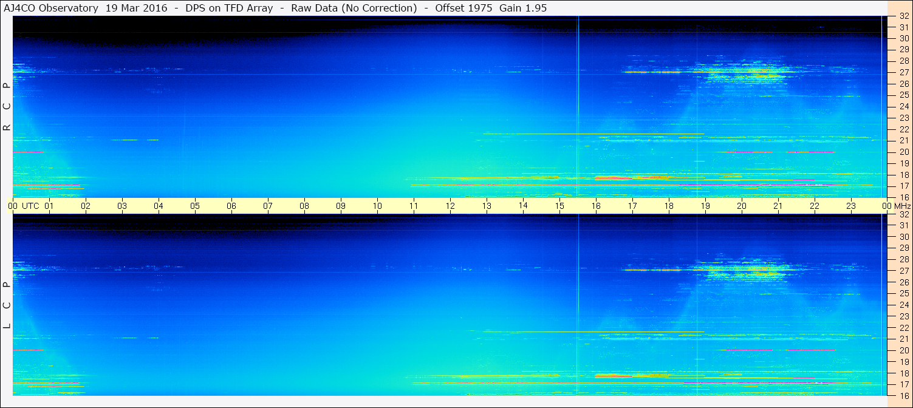Select hour "22" on the UTC time axis
This screenshot has width=913, height=408.
coord(815,206)
